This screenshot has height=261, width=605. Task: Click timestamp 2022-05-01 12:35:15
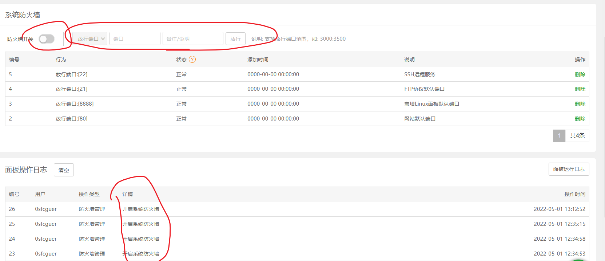560,224
